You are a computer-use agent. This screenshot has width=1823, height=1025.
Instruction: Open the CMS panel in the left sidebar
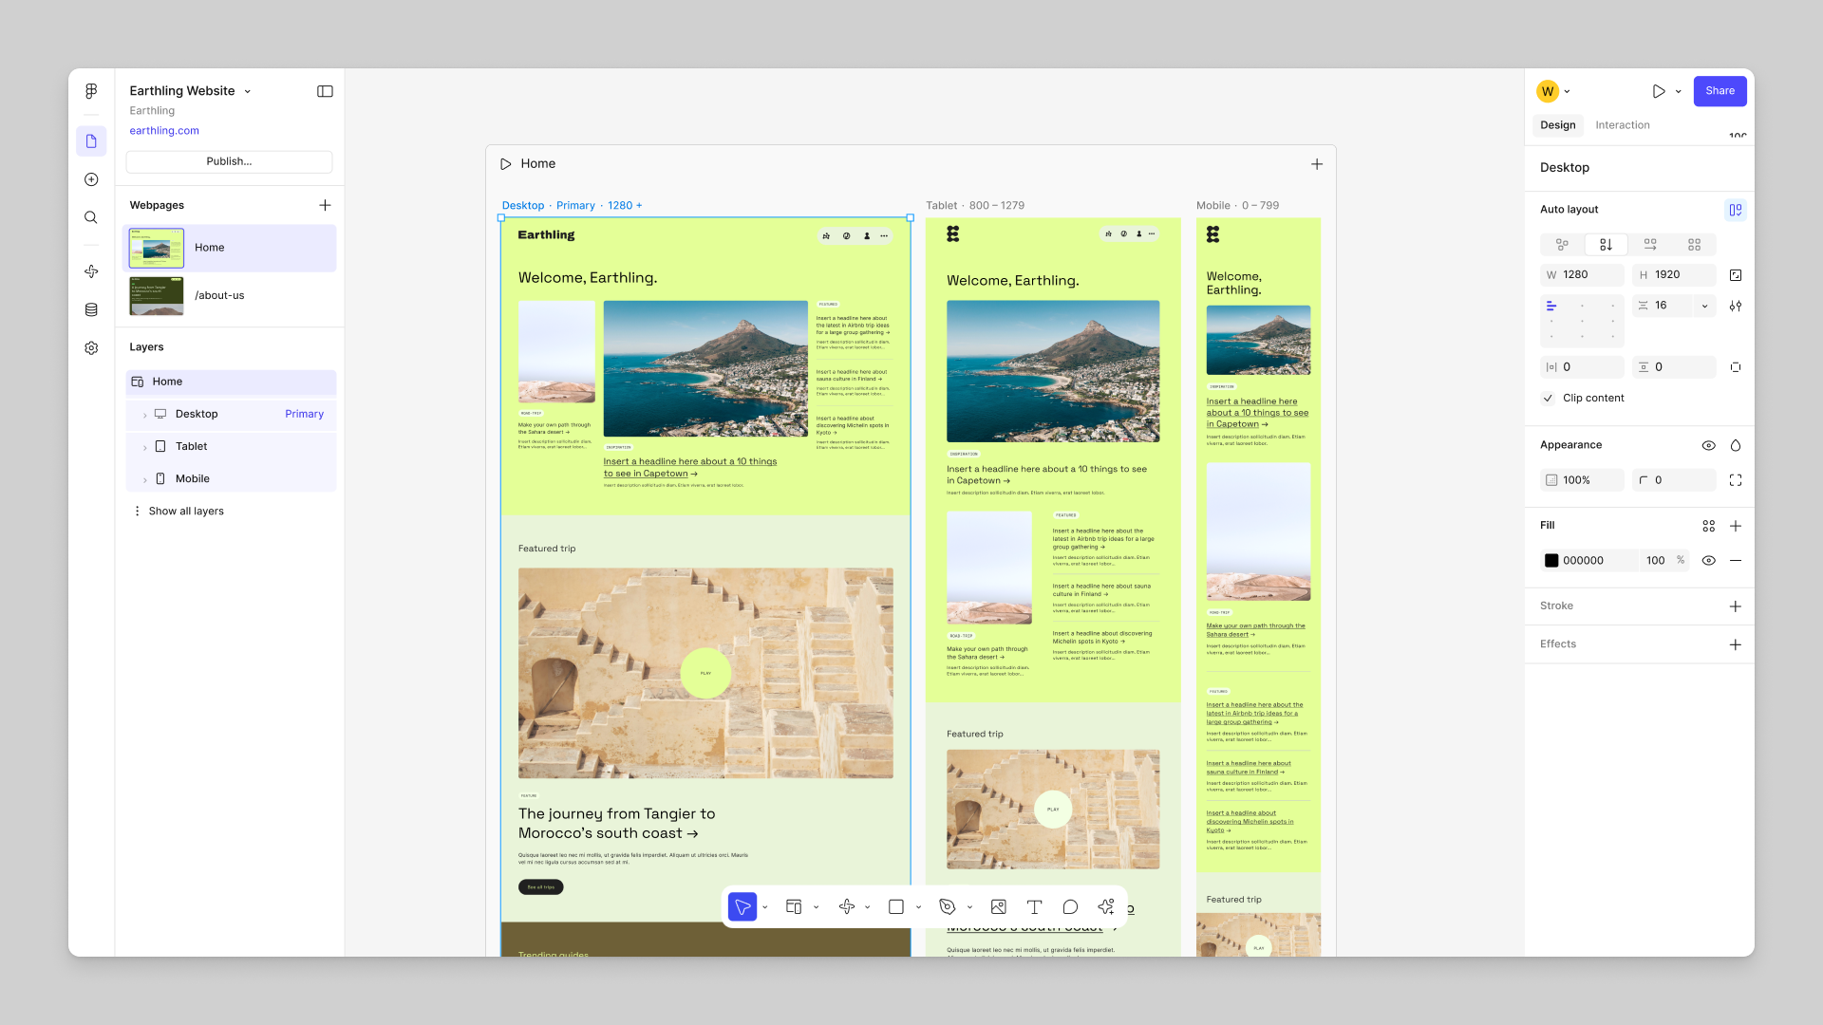point(91,309)
